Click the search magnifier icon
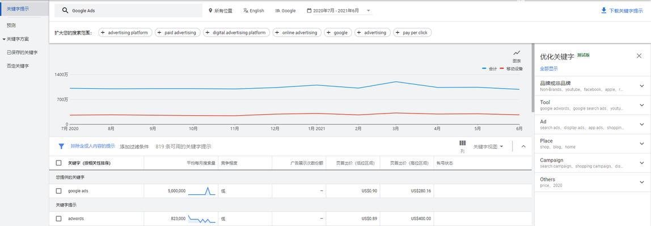 (x=65, y=11)
